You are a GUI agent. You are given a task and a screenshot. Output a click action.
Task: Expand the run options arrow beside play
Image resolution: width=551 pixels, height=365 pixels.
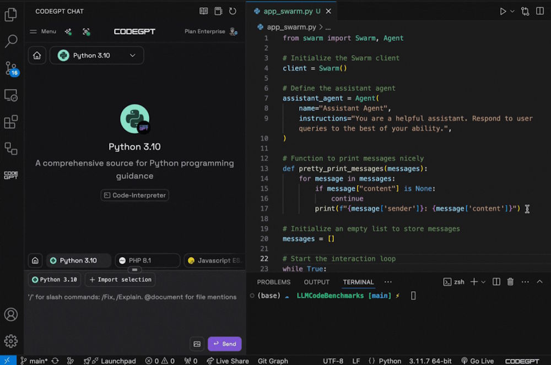[x=512, y=11]
